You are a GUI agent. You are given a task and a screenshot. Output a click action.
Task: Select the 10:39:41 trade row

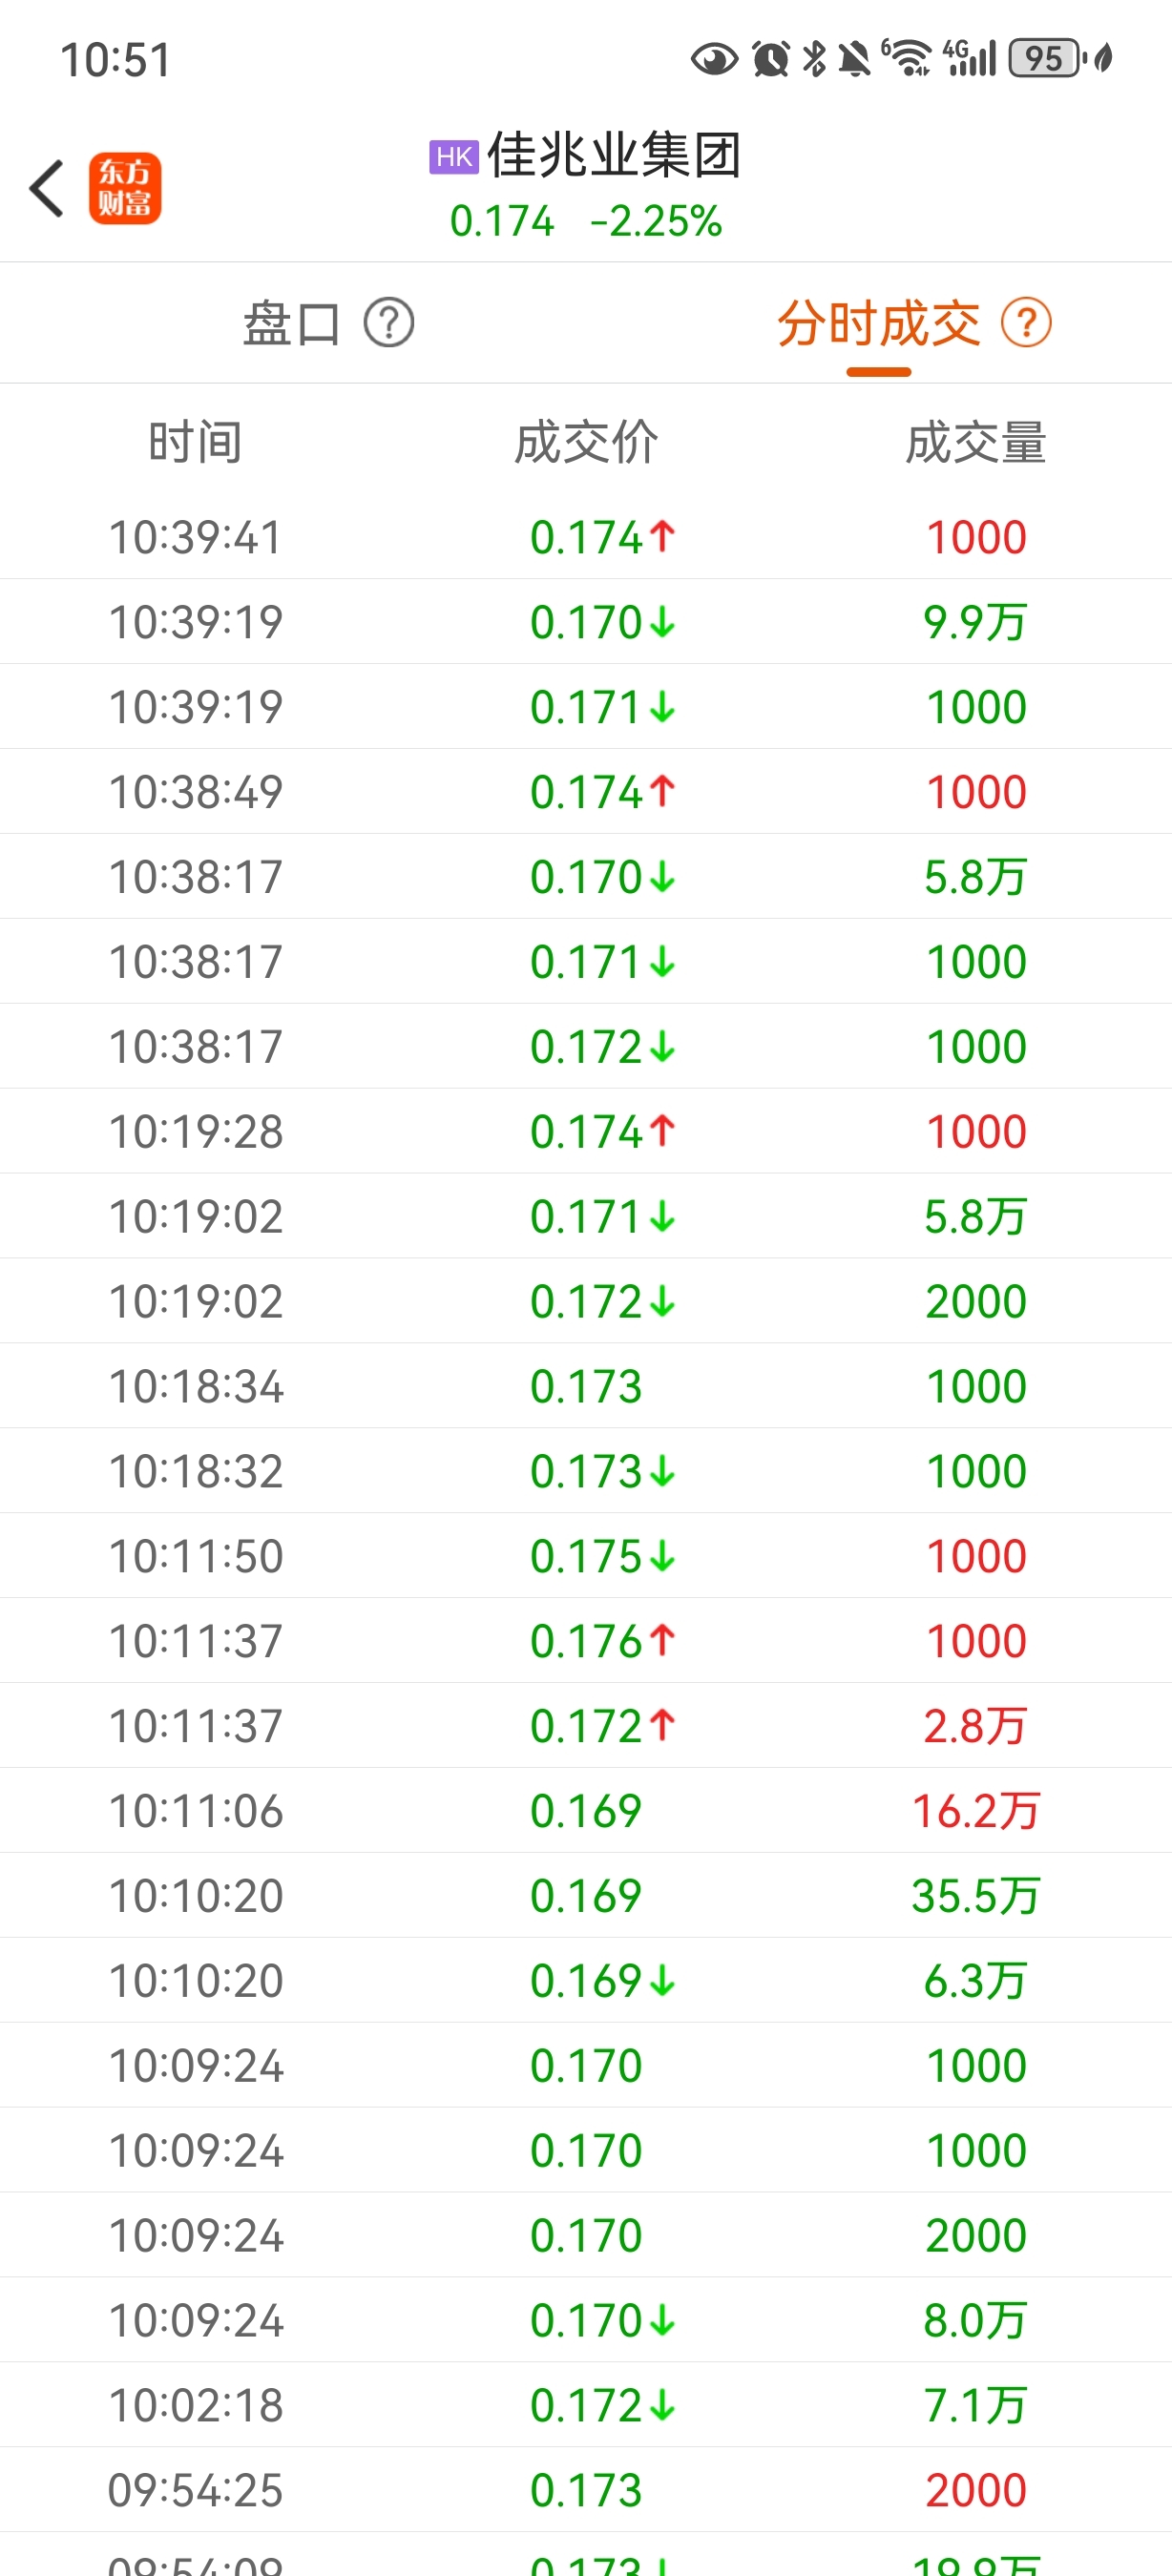(586, 537)
